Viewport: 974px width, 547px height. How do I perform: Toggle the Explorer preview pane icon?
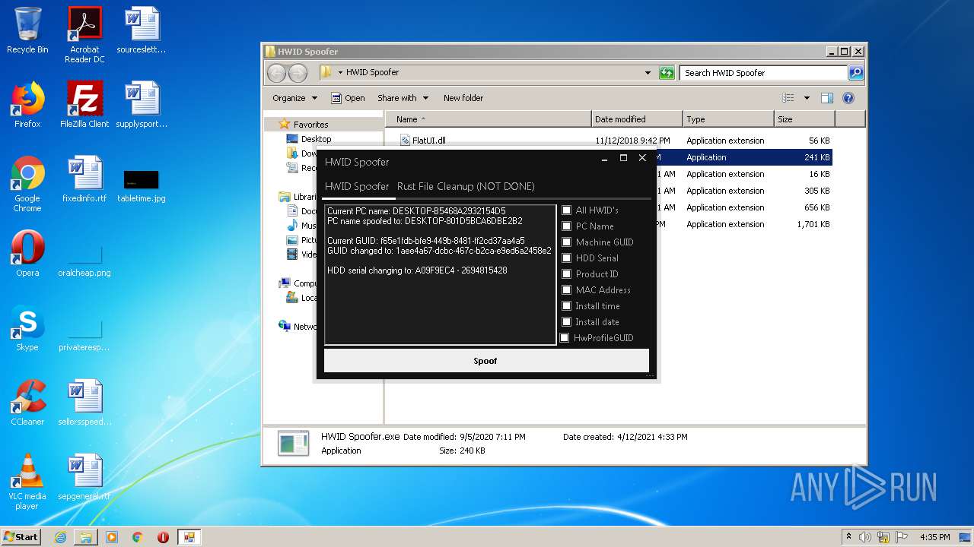(x=827, y=98)
